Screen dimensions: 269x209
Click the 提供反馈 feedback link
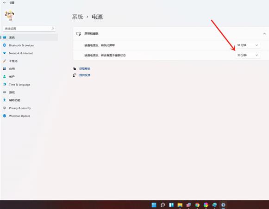coord(85,75)
